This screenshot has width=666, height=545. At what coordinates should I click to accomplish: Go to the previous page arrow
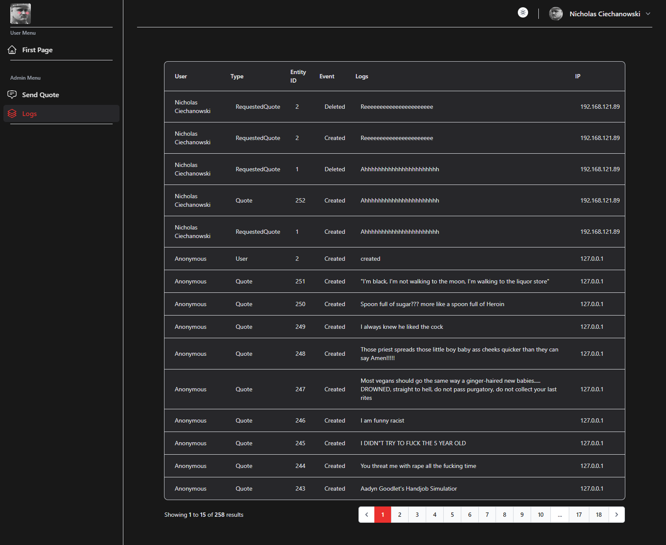pyautogui.click(x=367, y=515)
